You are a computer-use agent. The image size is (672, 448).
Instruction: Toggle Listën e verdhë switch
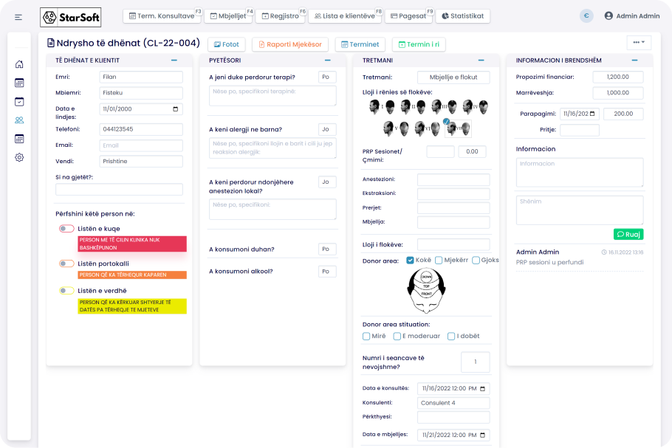point(66,291)
